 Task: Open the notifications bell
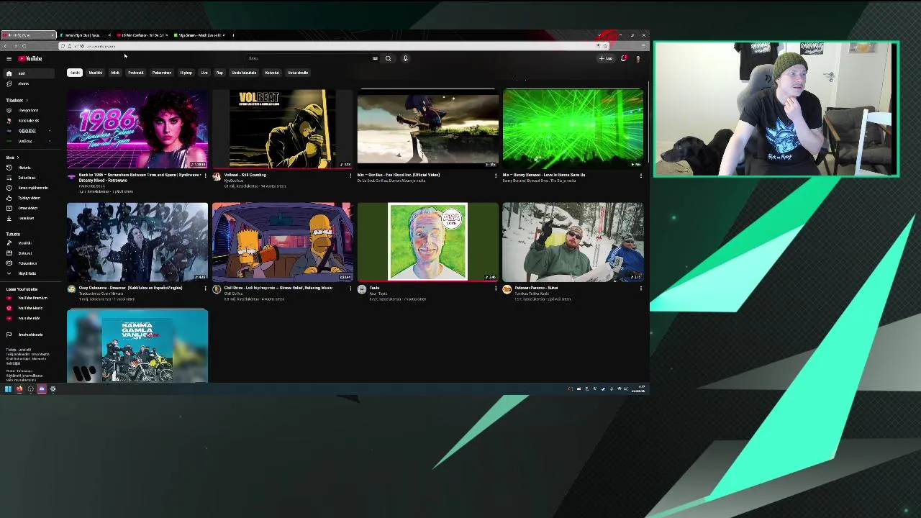point(623,58)
